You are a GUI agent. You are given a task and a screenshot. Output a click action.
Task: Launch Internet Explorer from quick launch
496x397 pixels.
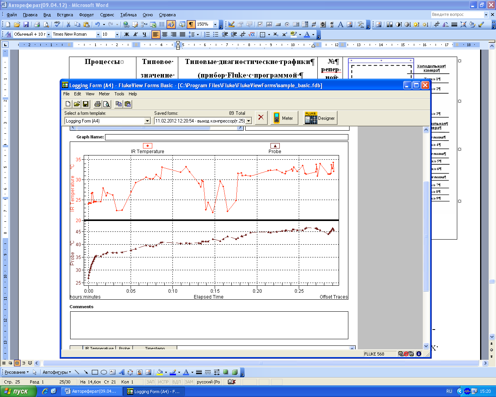tap(45, 391)
